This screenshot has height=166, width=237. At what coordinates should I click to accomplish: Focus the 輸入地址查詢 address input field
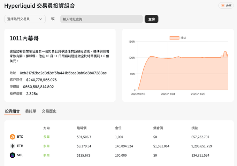coord(101,19)
